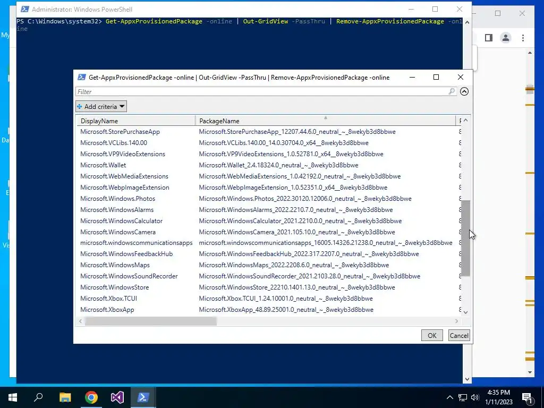Screen dimensions: 544x408
Task: Collapse the filter panel chevron button
Action: tap(464, 91)
